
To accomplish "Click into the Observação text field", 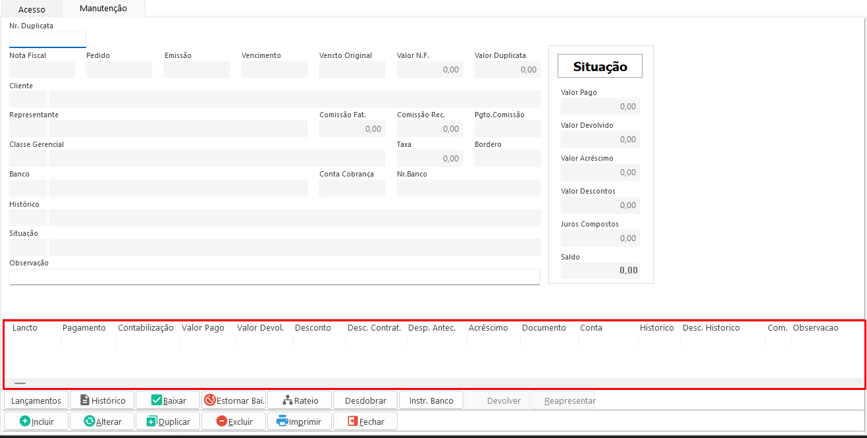I will coord(275,277).
